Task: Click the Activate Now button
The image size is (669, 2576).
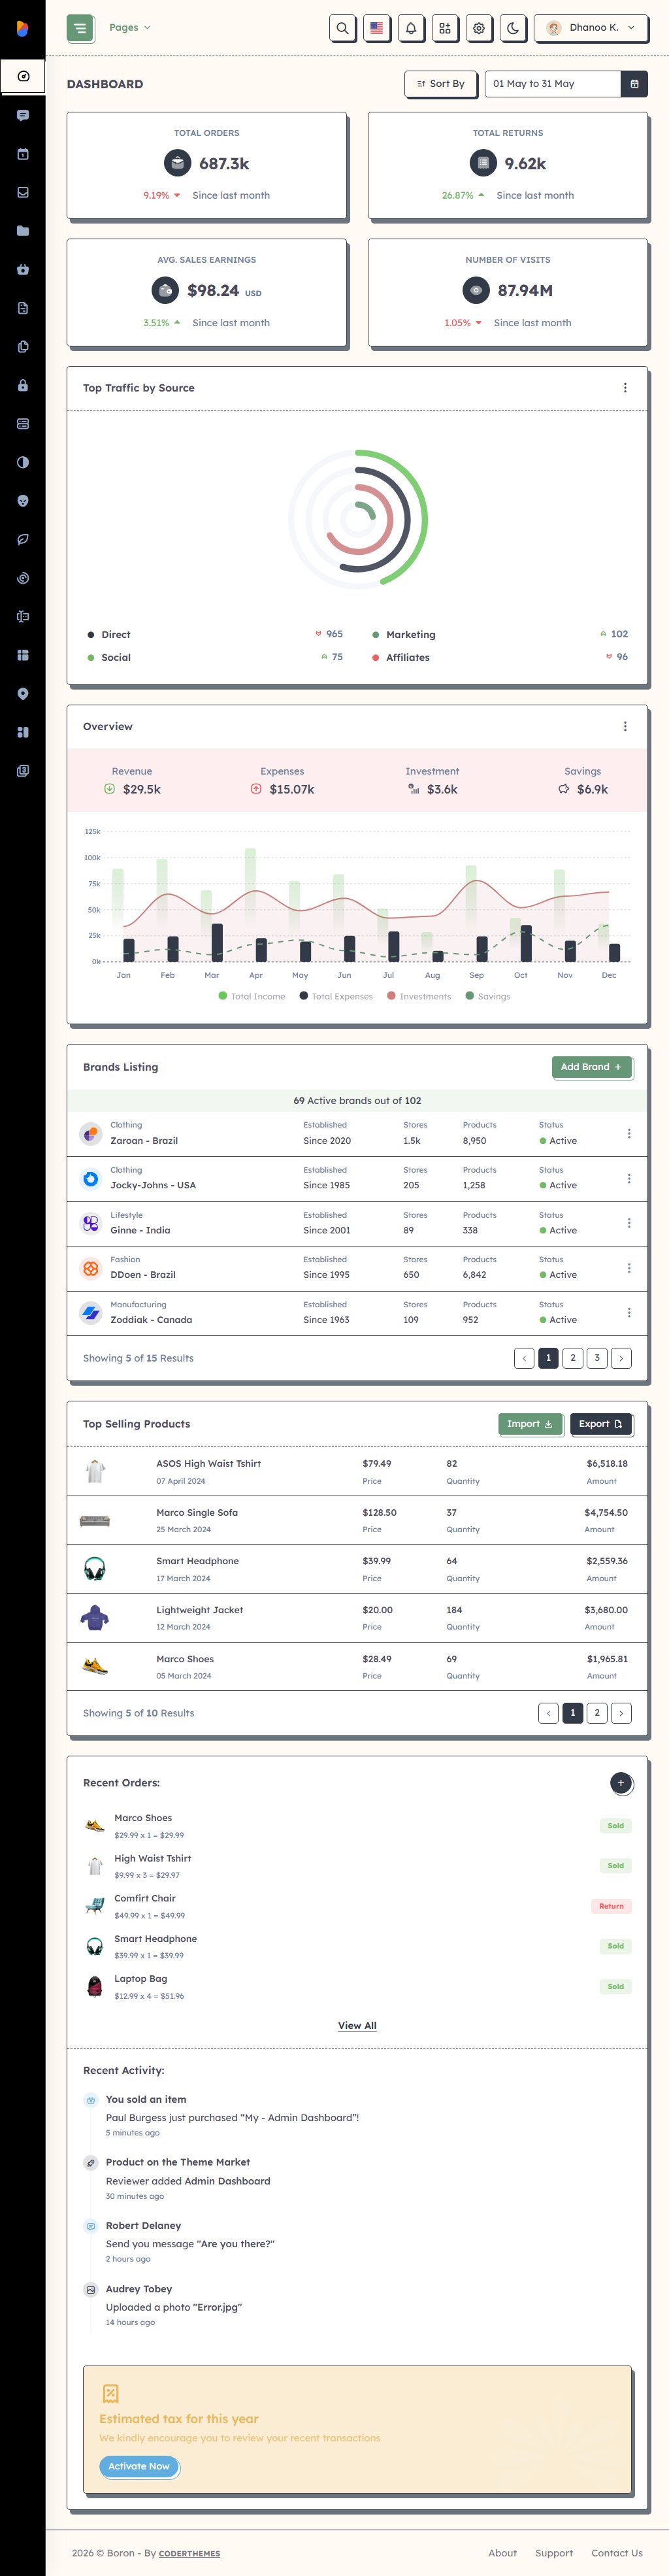Action: 139,2466
